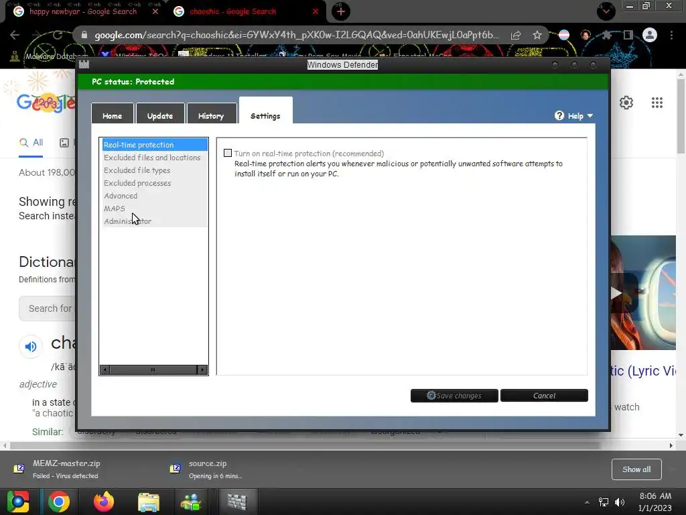686x515 pixels.
Task: Close the happy newbyar browser tab
Action: click(x=155, y=11)
